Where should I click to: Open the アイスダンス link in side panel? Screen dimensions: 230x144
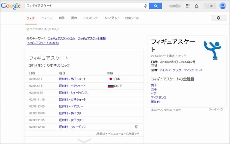tap(159, 97)
